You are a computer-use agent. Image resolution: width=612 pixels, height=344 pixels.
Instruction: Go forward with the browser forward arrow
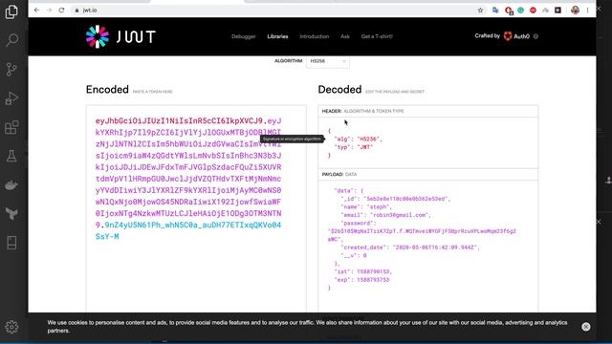(x=49, y=11)
